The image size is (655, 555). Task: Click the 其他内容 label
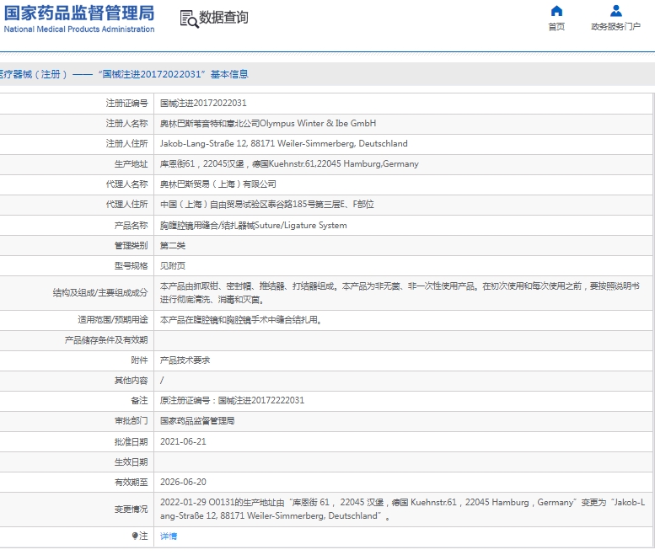click(131, 381)
